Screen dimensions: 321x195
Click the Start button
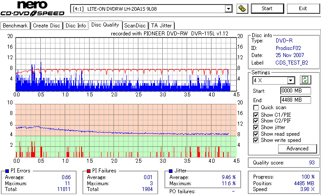click(x=267, y=8)
